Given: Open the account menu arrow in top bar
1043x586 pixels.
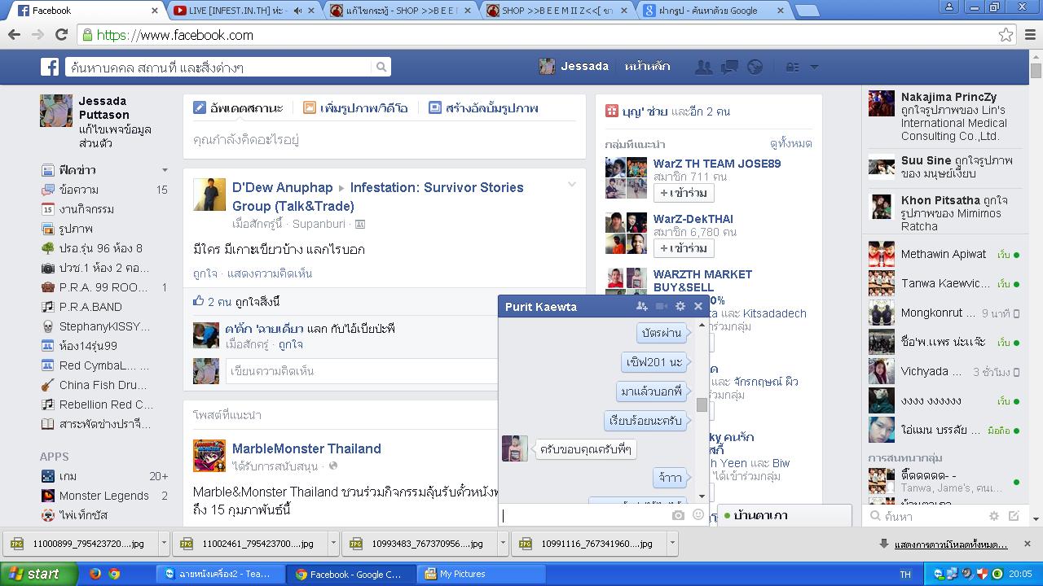Looking at the screenshot, I should pos(813,67).
